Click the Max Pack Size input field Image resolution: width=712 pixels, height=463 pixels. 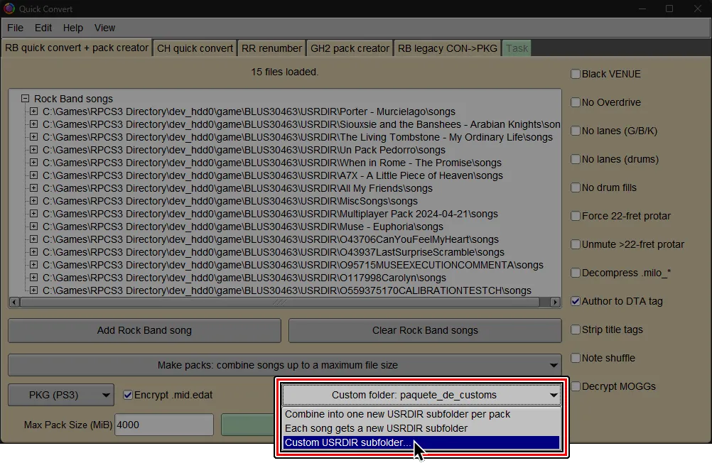[163, 424]
